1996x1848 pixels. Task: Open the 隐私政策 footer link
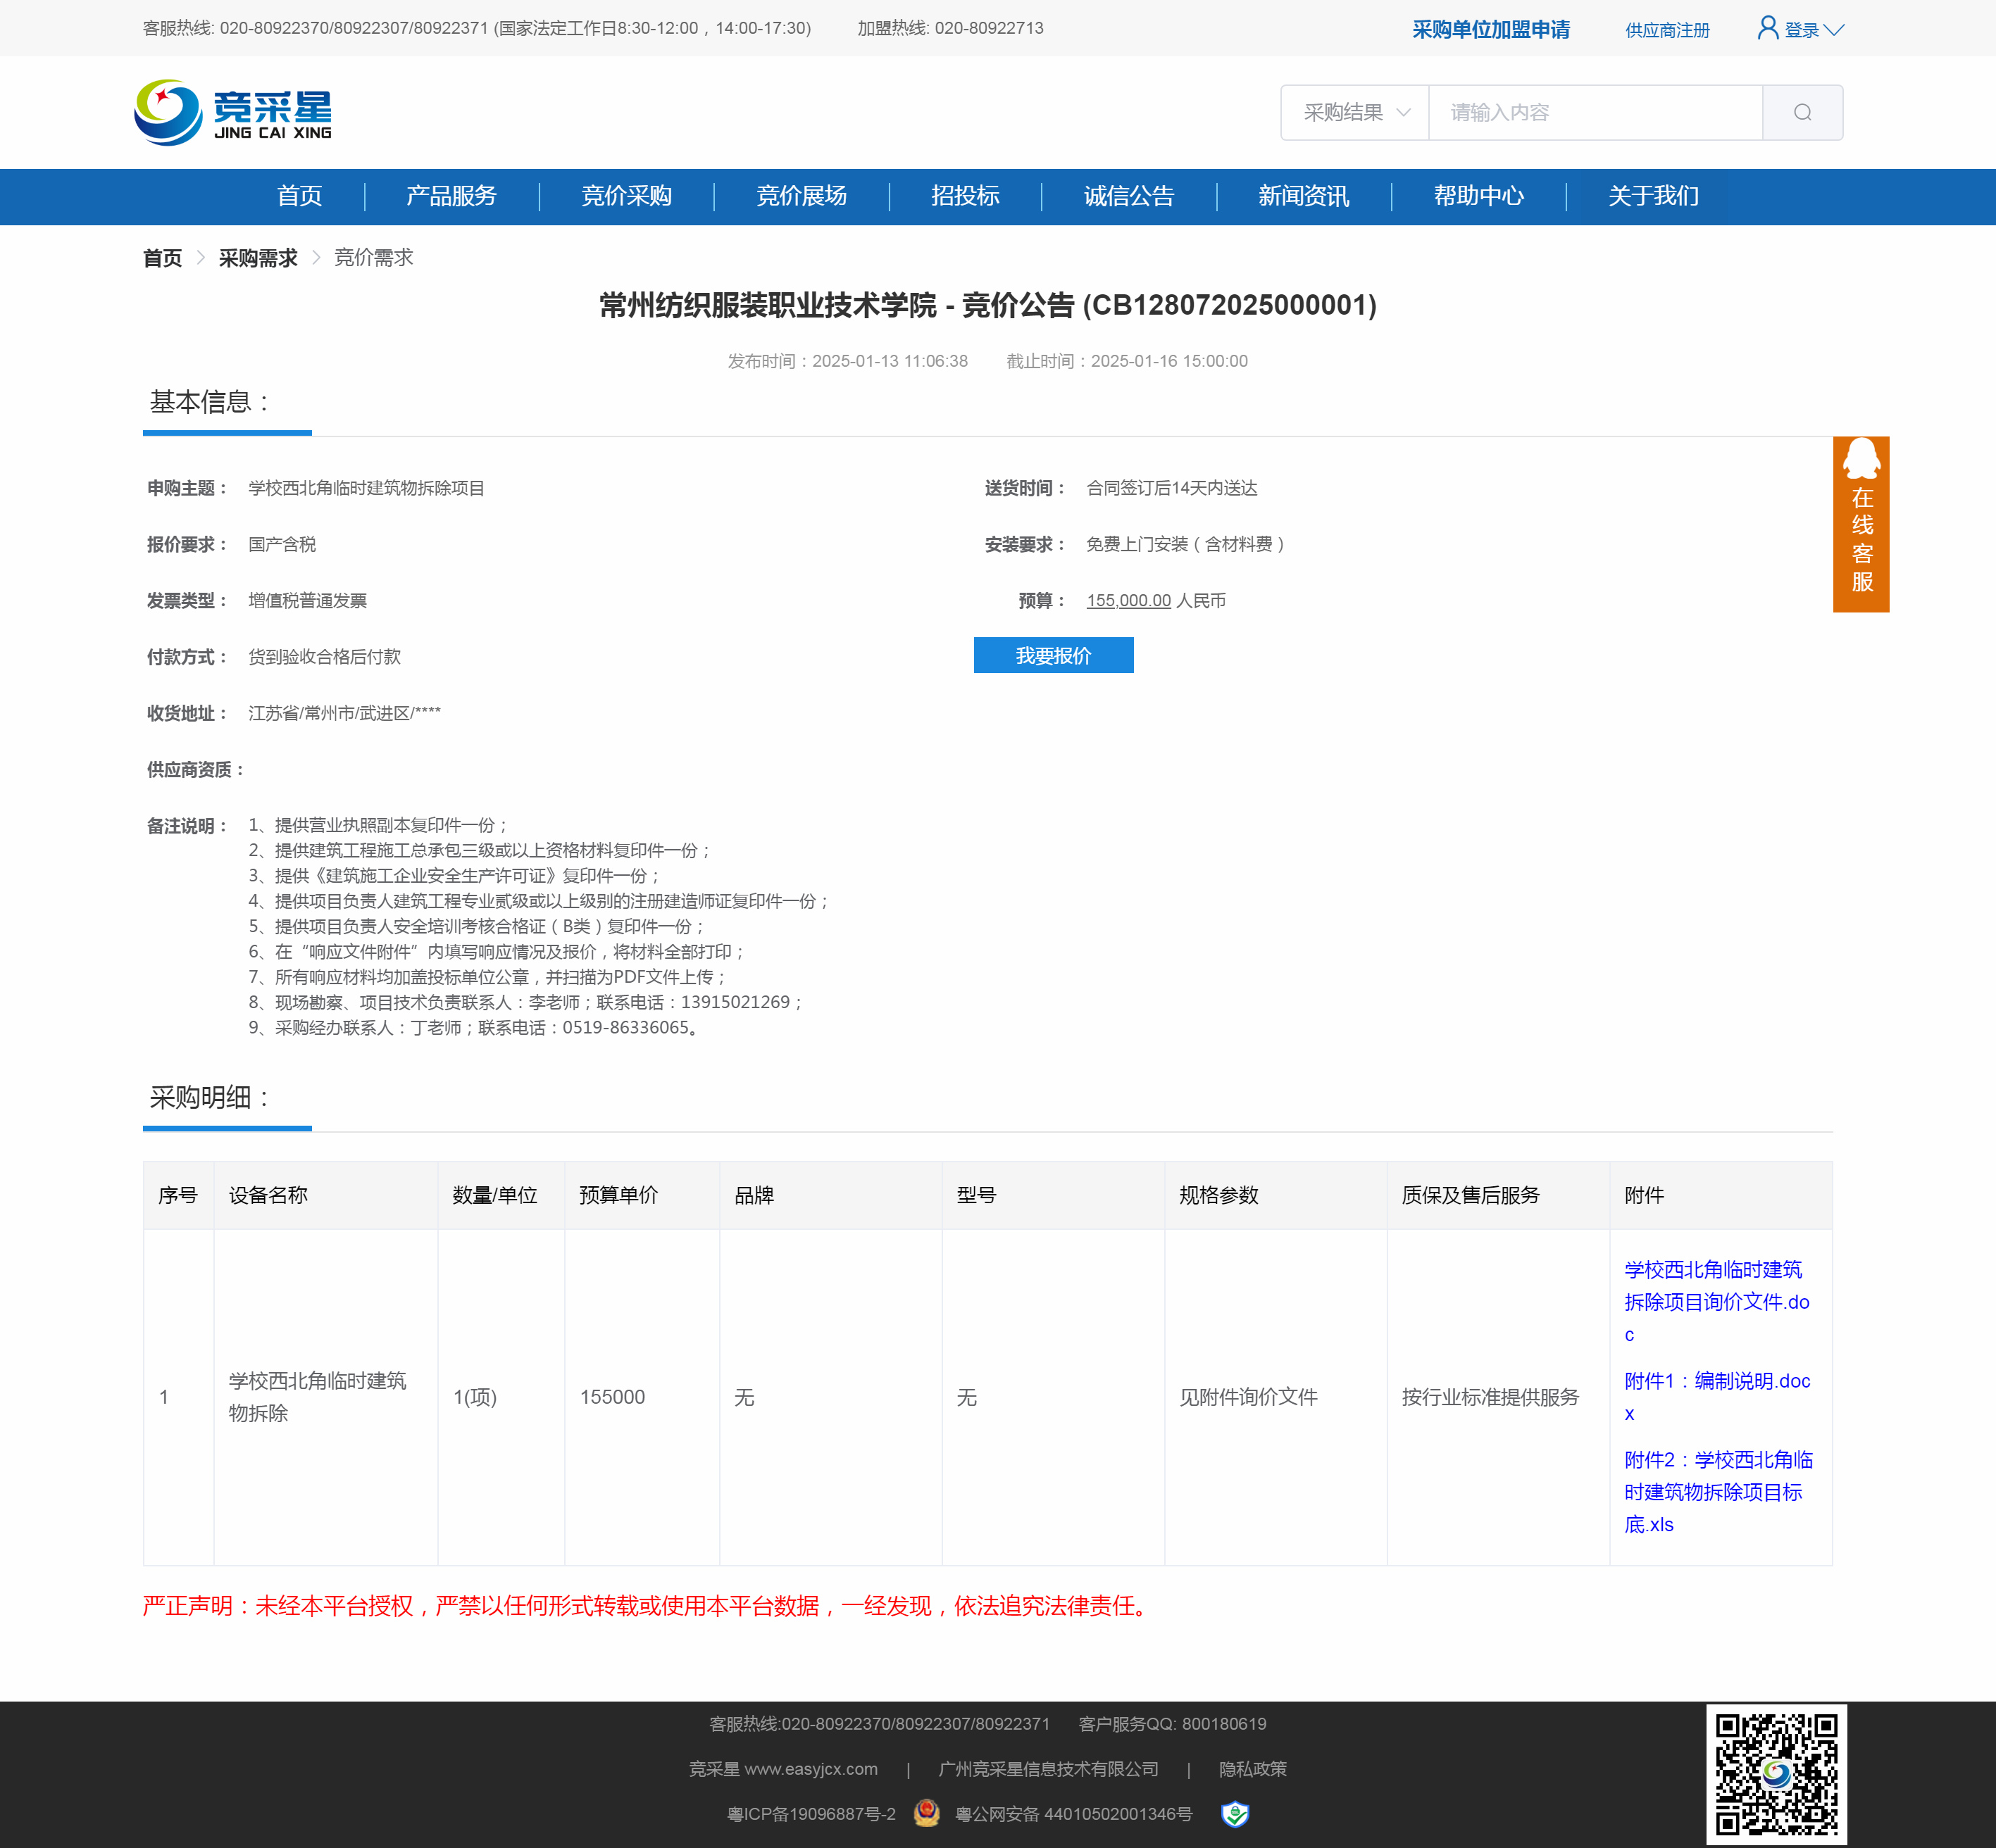tap(1252, 1769)
